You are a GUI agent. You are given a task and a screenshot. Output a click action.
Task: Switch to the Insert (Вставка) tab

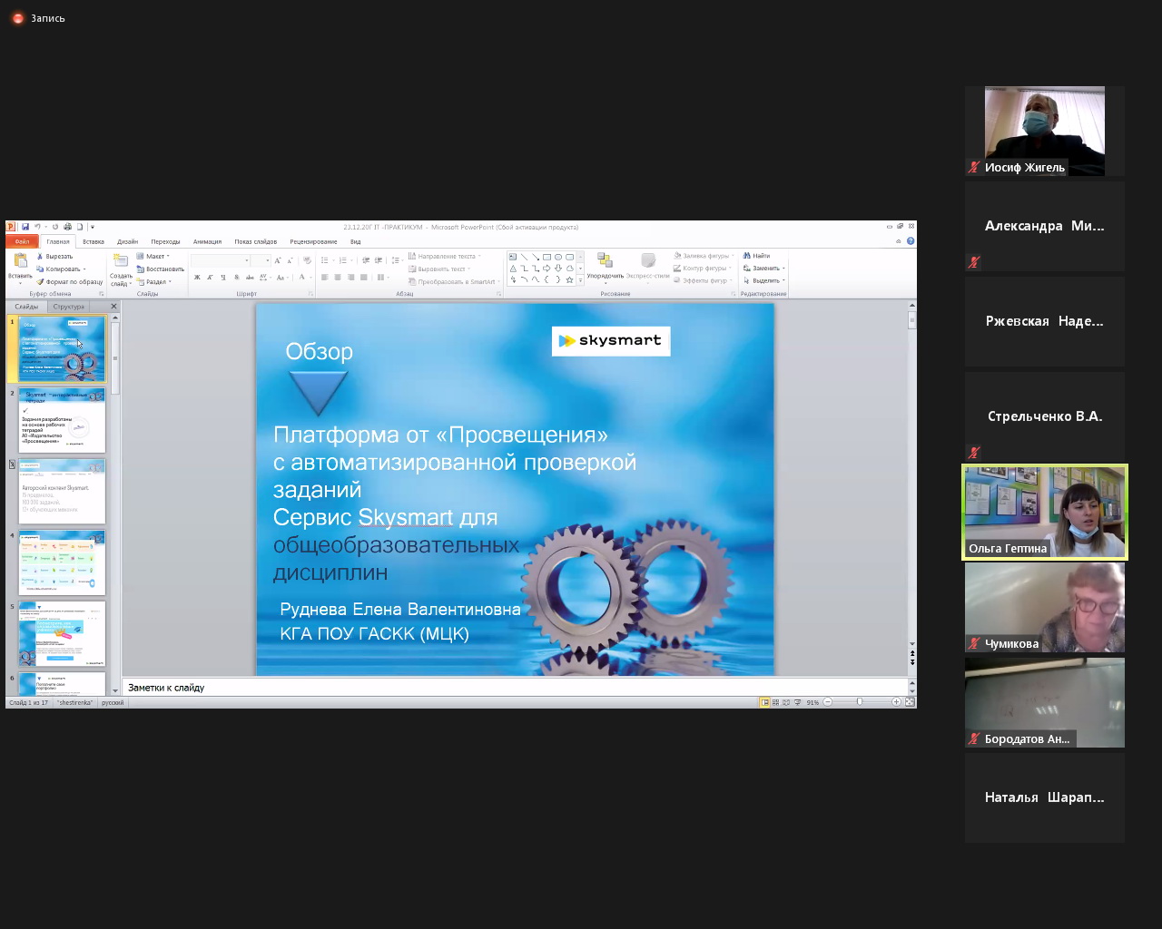coord(94,241)
